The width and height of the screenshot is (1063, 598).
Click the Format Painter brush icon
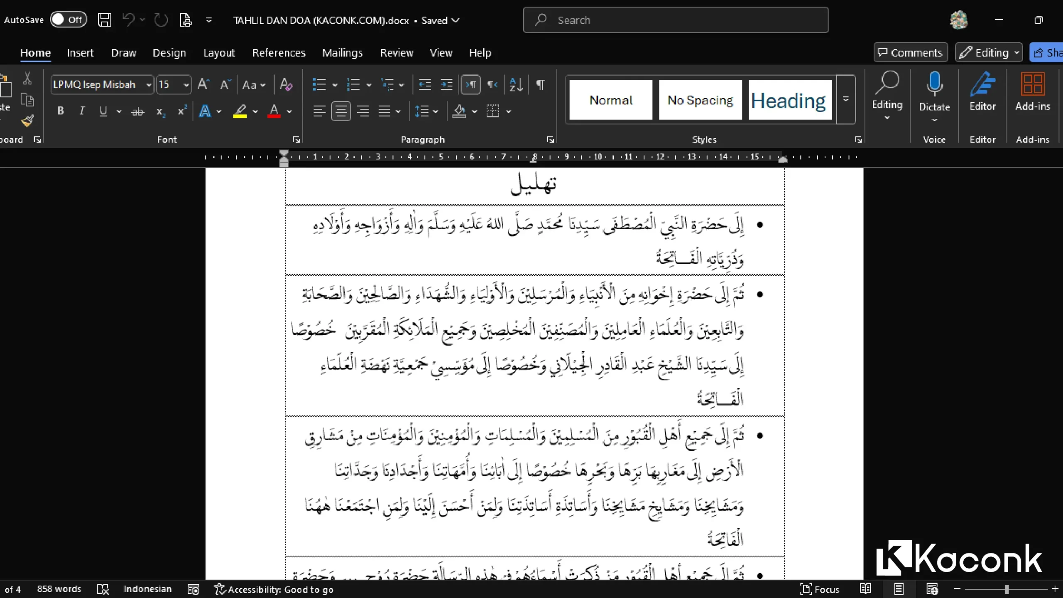click(27, 121)
